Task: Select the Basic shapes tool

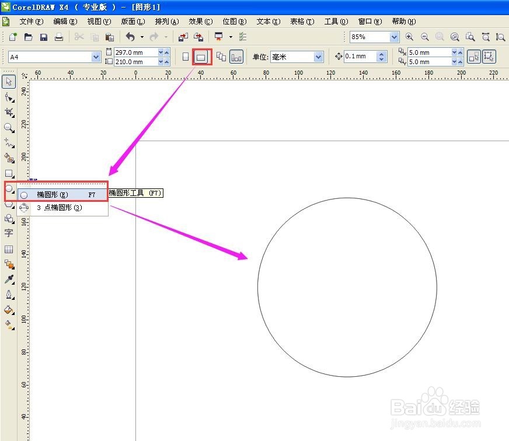Action: (9, 219)
